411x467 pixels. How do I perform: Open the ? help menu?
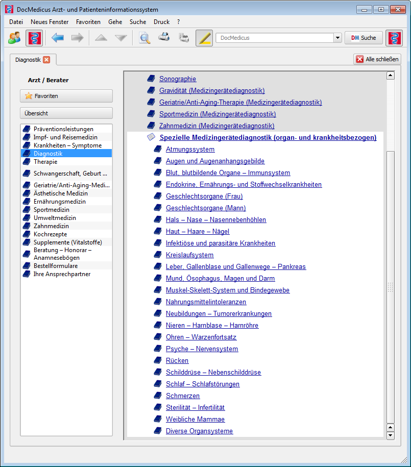pyautogui.click(x=178, y=22)
